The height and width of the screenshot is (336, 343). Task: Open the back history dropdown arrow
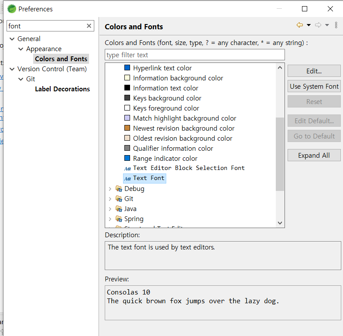pyautogui.click(x=309, y=25)
